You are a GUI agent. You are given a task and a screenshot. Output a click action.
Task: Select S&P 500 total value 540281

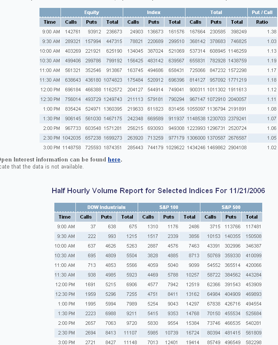coord(253,323)
